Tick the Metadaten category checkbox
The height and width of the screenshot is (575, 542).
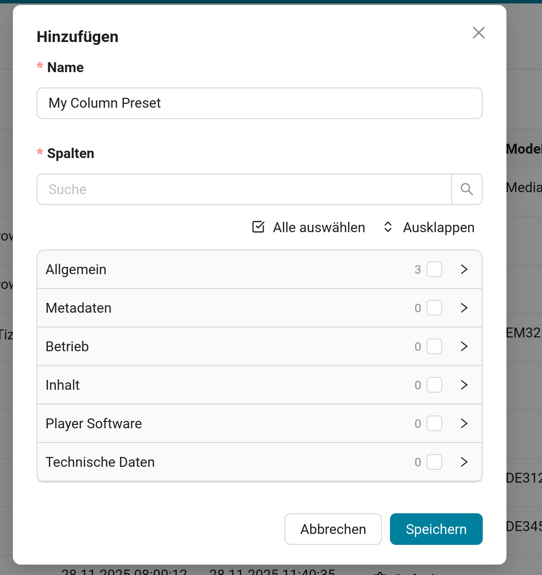(x=434, y=308)
